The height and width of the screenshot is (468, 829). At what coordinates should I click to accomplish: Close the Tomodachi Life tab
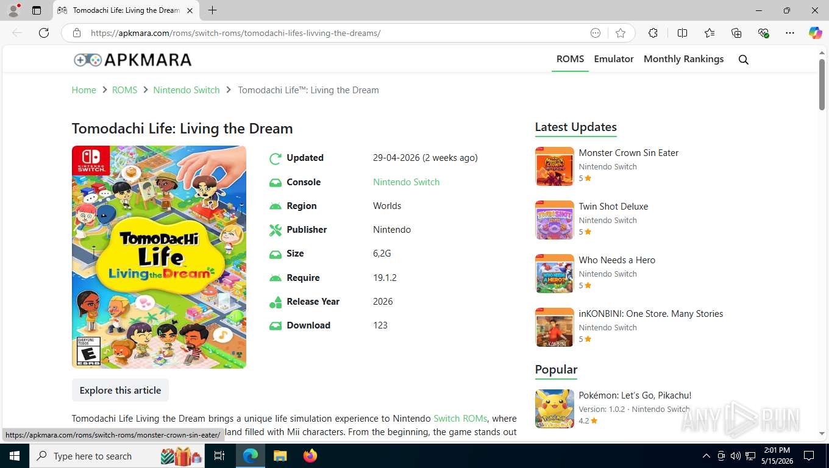click(190, 10)
